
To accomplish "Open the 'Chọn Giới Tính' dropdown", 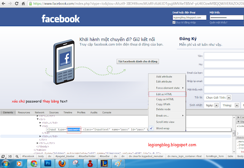I will click(x=218, y=98).
